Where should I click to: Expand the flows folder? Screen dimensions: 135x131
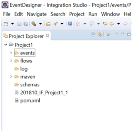[11, 61]
